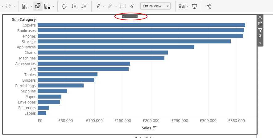273x138 pixels.
Task: Click the £350.000 axis tick
Action: (x=237, y=121)
